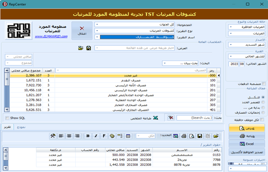Screen dimensions: 268x172
Task: Open the color palette icon
Action: point(112,136)
